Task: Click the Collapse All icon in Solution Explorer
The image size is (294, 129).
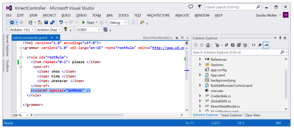Action: tap(239, 45)
